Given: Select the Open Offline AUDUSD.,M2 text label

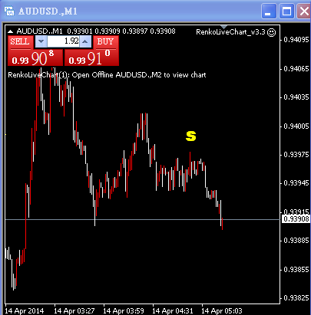Looking at the screenshot, I should [139, 75].
